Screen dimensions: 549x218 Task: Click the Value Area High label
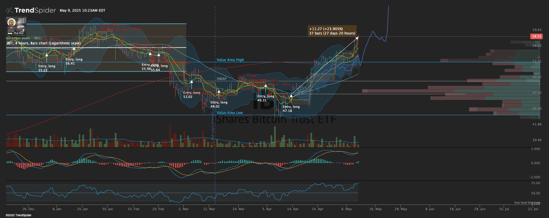coord(230,60)
